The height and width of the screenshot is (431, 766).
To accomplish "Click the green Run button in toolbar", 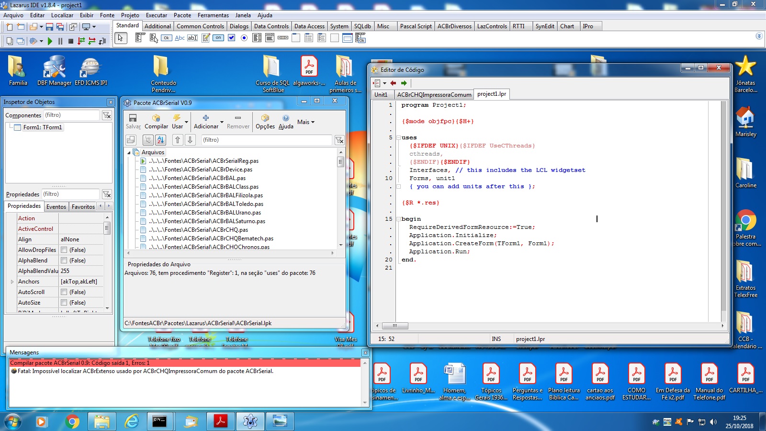I will pyautogui.click(x=50, y=41).
